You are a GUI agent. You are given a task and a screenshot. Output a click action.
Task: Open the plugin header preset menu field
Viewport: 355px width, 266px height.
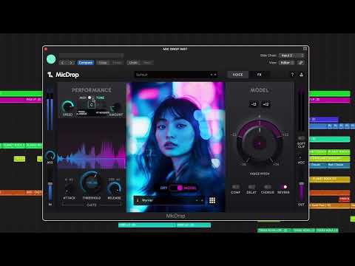(x=91, y=55)
